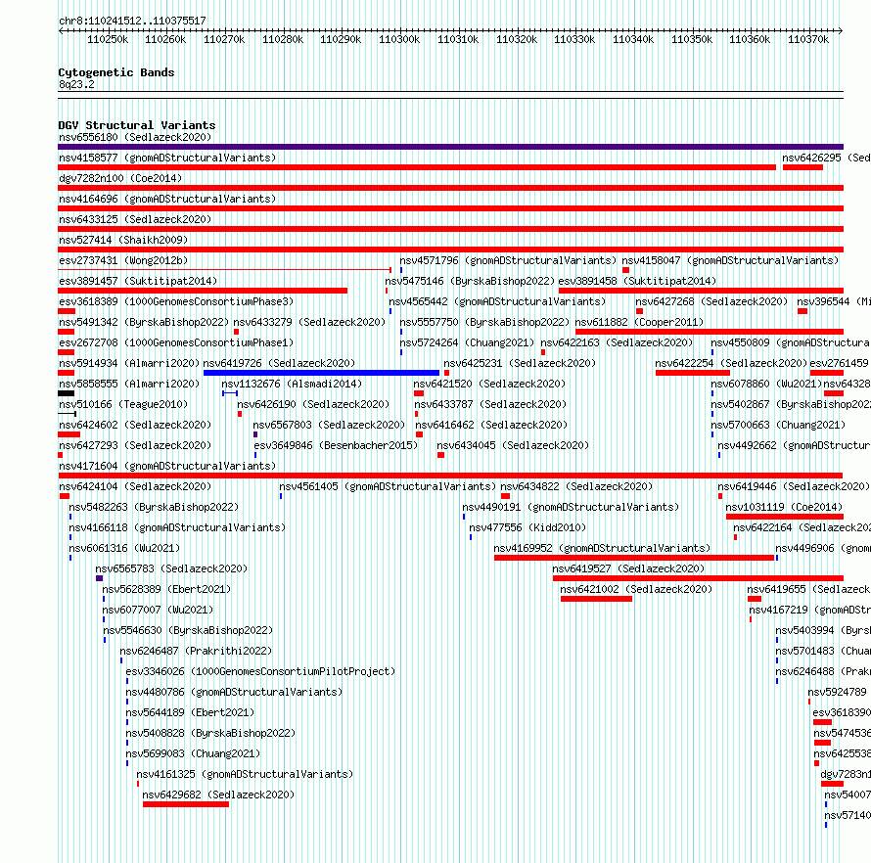
Task: Open variant nsv4158577 (gnomADStructuralVariants)
Action: 167,158
